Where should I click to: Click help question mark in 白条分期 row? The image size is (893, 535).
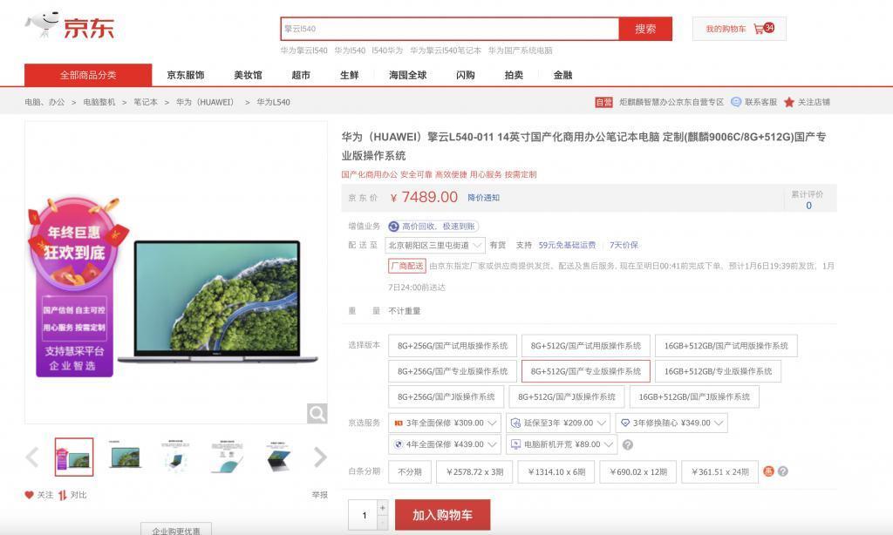pyautogui.click(x=783, y=471)
